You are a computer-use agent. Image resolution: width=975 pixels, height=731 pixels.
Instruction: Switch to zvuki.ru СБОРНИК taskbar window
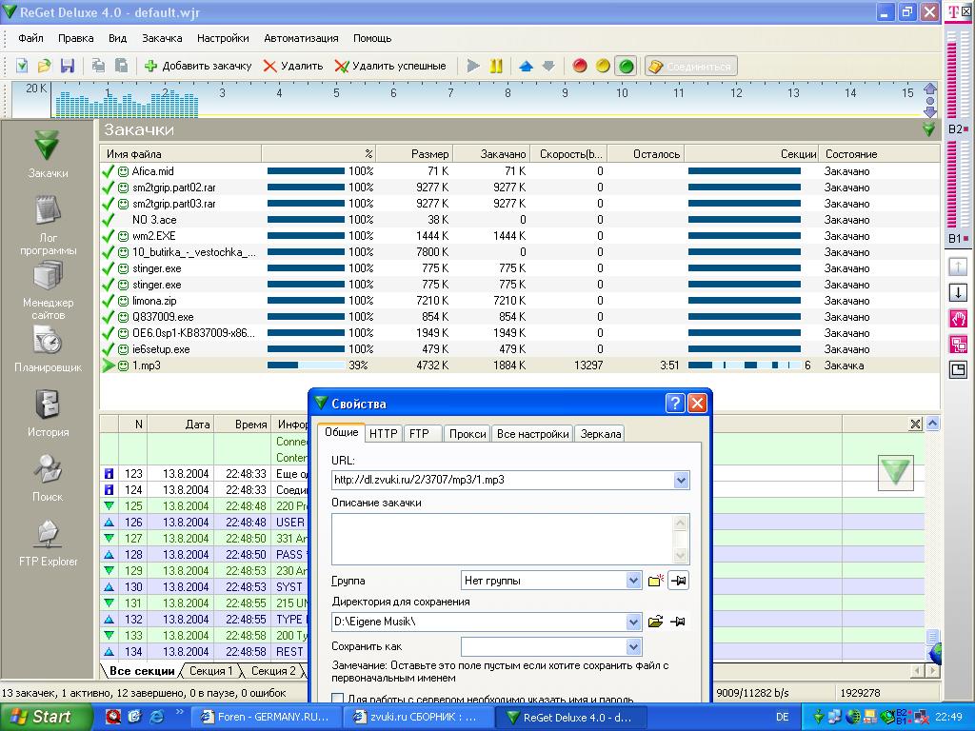click(x=418, y=717)
